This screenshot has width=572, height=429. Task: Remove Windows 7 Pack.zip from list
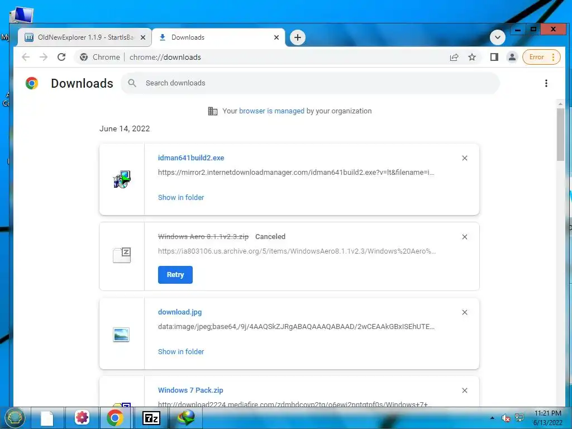point(465,390)
